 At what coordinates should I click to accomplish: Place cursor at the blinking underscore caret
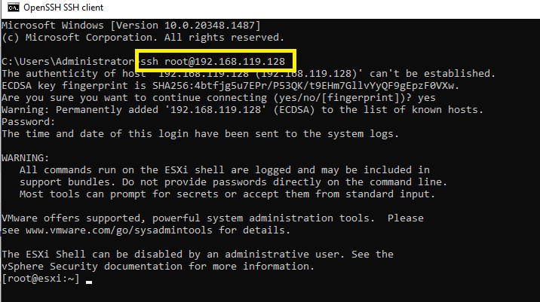(x=89, y=282)
